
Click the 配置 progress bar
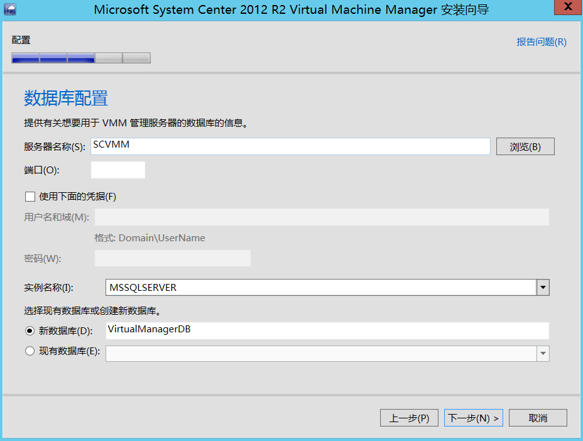81,58
